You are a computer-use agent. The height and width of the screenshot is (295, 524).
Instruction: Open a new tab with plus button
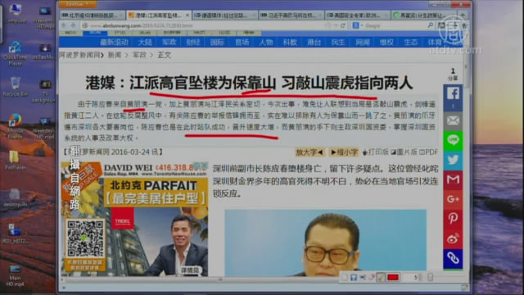(x=463, y=16)
